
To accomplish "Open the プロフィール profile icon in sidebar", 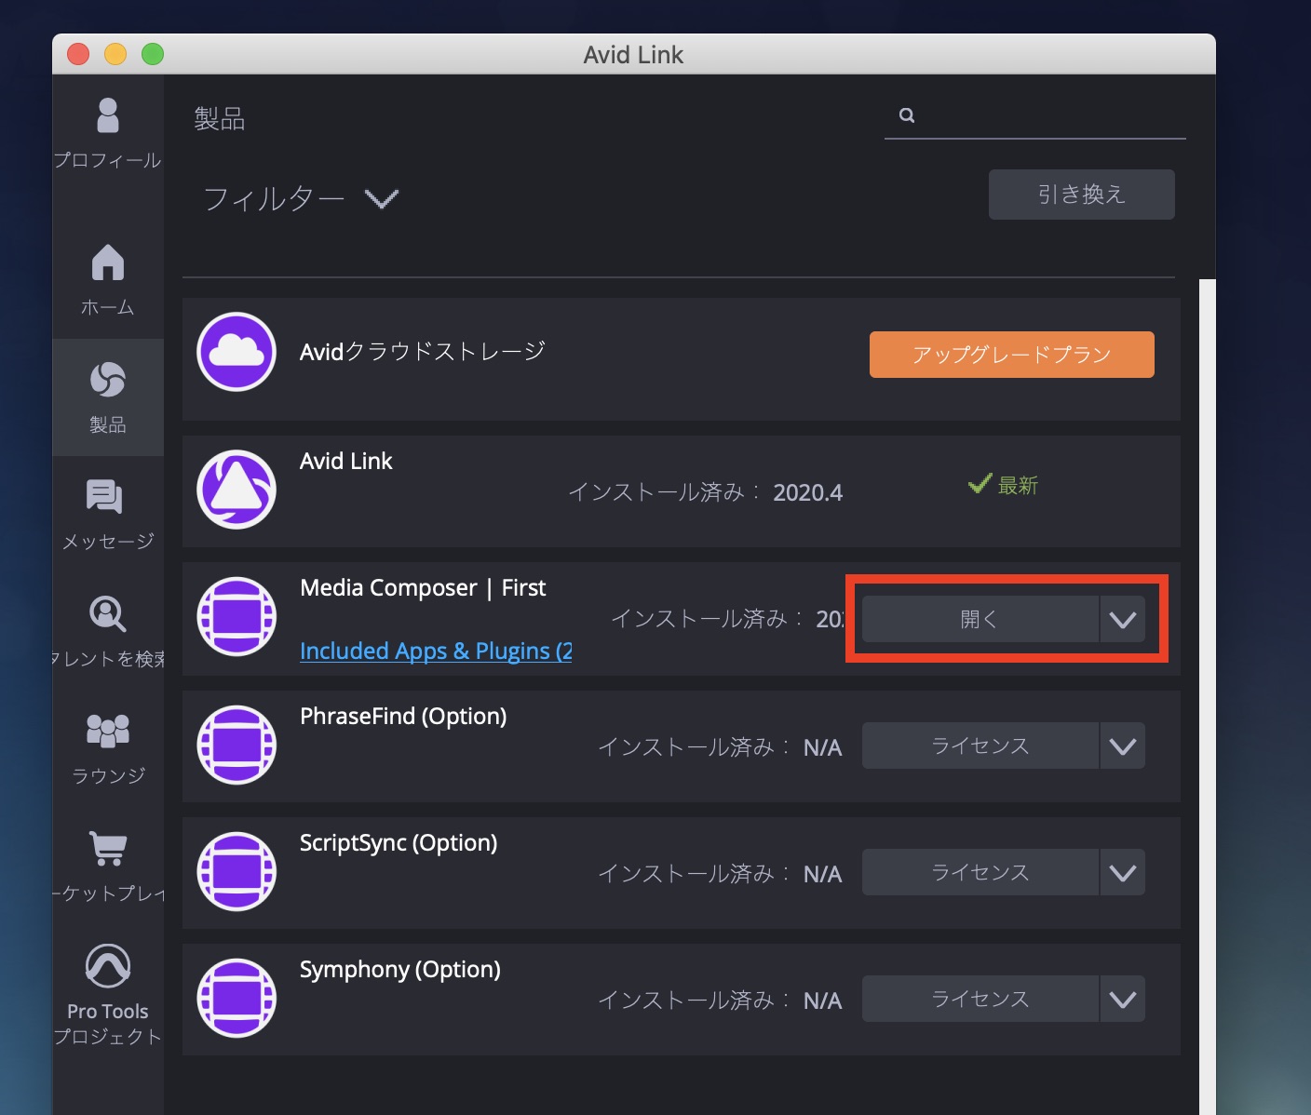I will (x=108, y=115).
